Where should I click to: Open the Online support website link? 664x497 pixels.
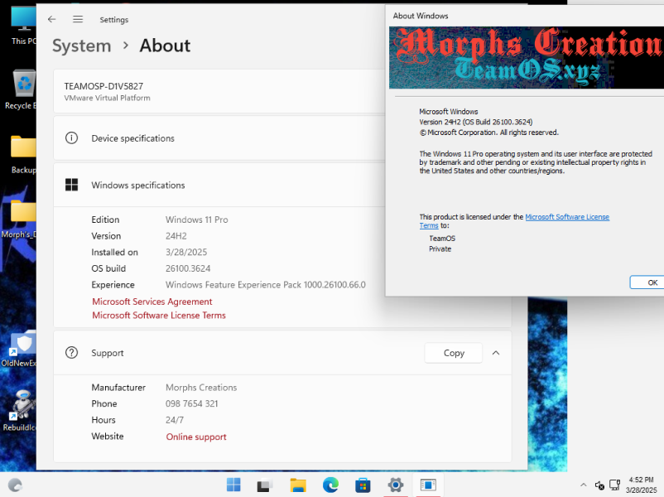tap(196, 437)
